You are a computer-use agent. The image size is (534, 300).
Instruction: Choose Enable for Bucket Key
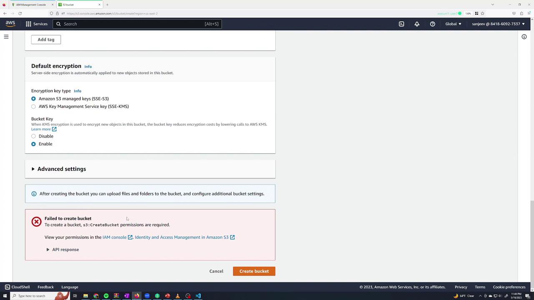(x=33, y=144)
